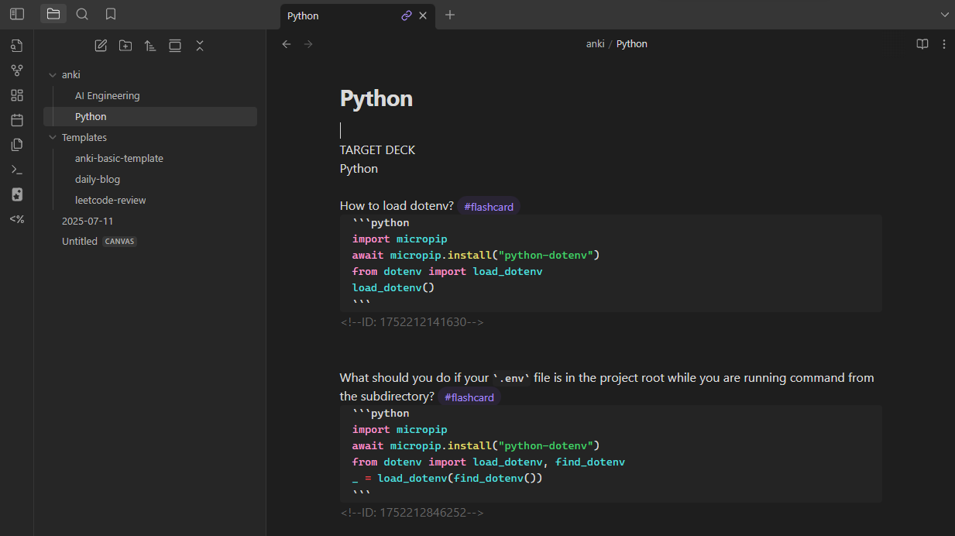
Task: Navigate forward with the right arrow
Action: click(308, 44)
